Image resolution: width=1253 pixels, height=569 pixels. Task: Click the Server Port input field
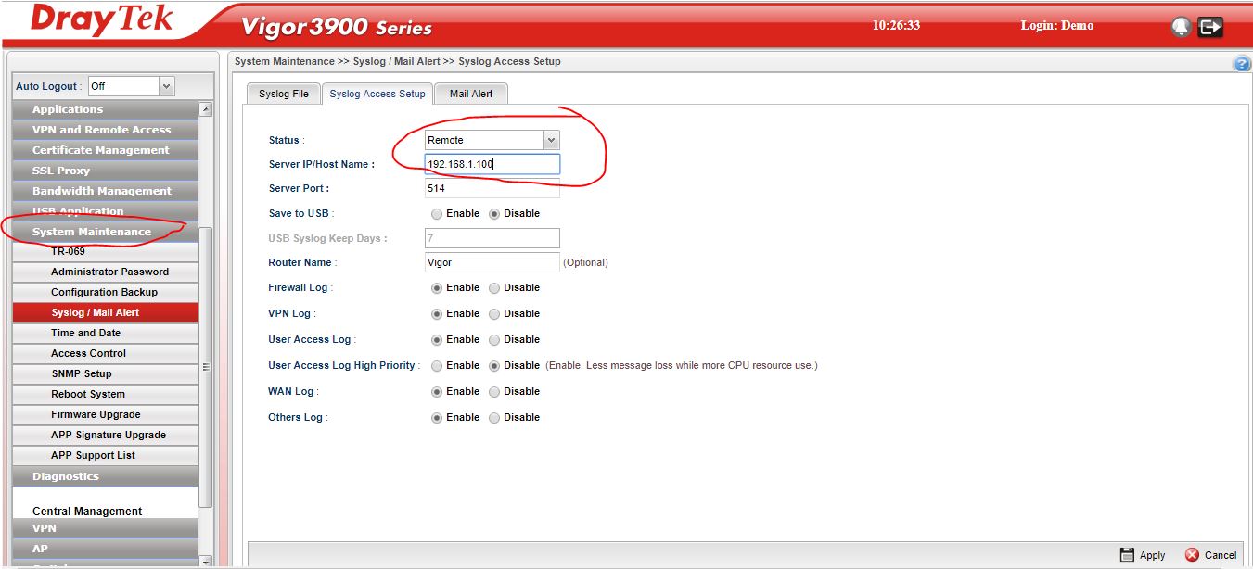(x=492, y=188)
